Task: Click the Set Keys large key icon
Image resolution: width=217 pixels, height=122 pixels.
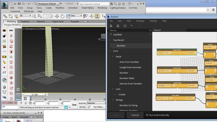Action: click(74, 105)
